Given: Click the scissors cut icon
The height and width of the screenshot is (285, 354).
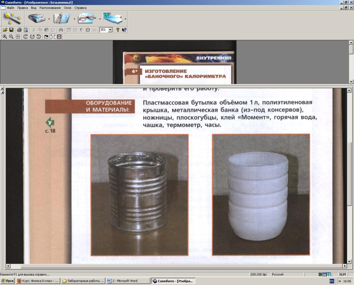Looking at the screenshot, I should pos(34,30).
